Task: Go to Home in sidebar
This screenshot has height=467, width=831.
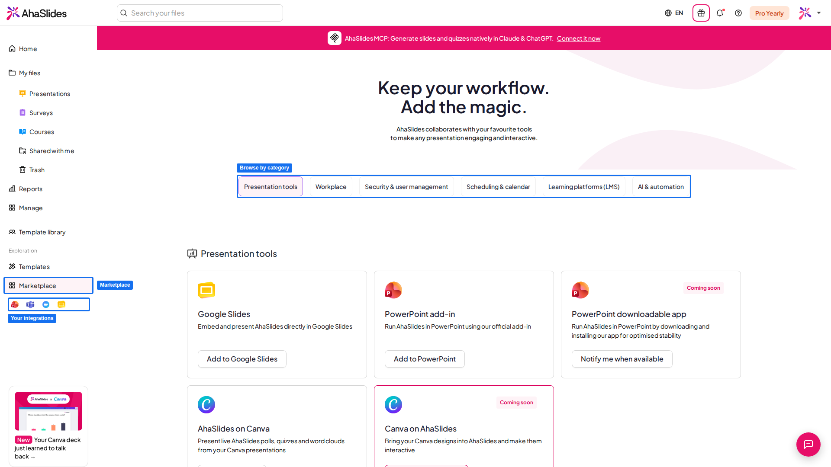Action: [48, 49]
